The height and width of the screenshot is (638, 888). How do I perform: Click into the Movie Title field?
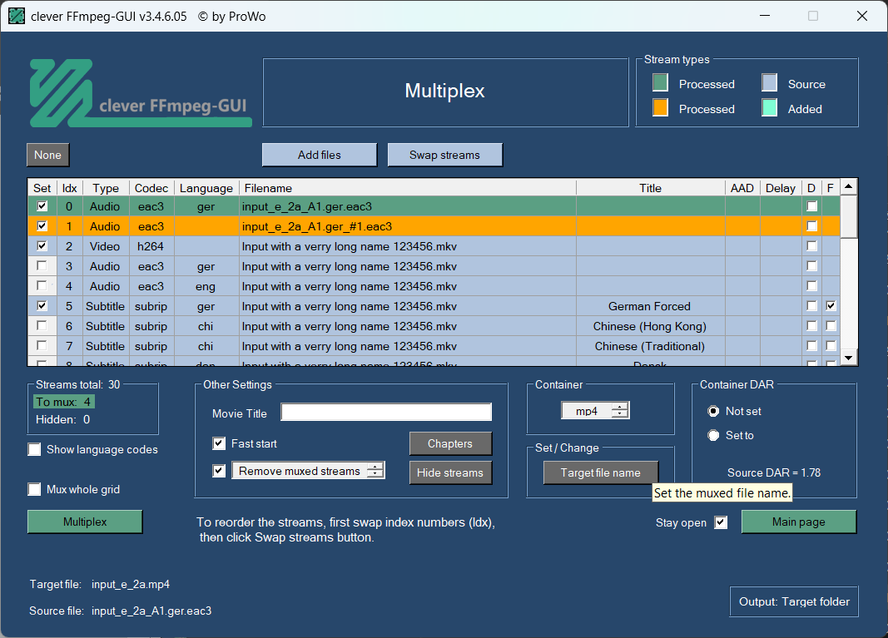coord(386,413)
